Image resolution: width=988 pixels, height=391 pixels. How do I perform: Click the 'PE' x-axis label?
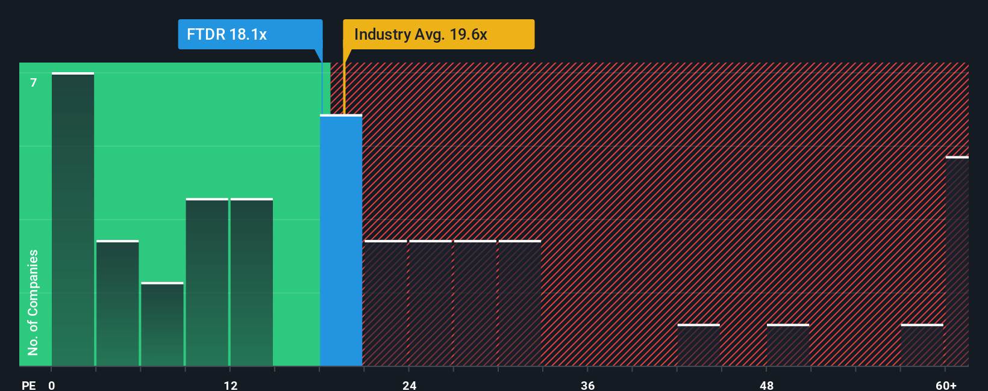point(29,385)
